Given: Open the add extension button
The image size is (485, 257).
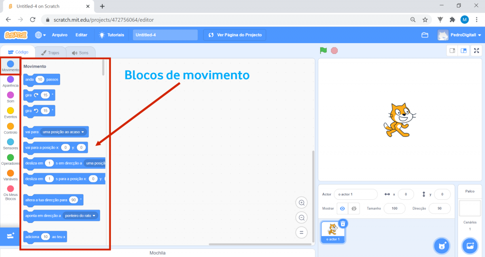Looking at the screenshot, I should (x=10, y=236).
